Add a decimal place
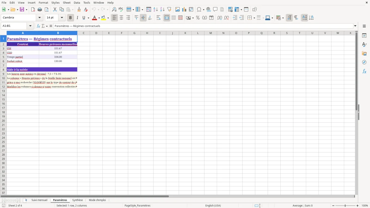 point(220,18)
